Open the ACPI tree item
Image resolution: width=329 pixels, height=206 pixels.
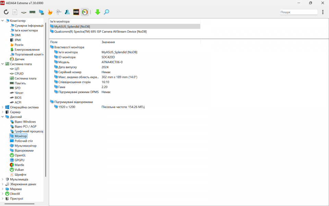click(15, 103)
